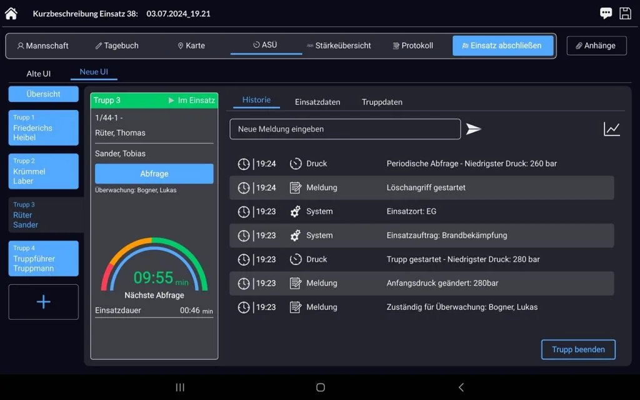Click the Meldung icon for Zuständig für Überwachung
This screenshot has height=400, width=640.
296,307
